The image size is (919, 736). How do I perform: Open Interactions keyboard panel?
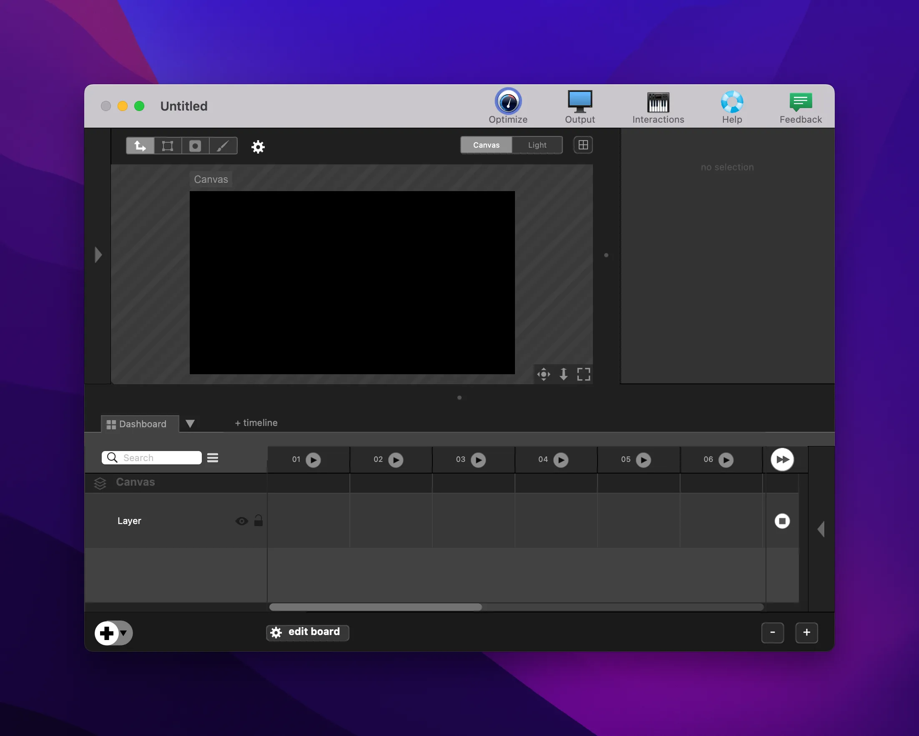658,102
